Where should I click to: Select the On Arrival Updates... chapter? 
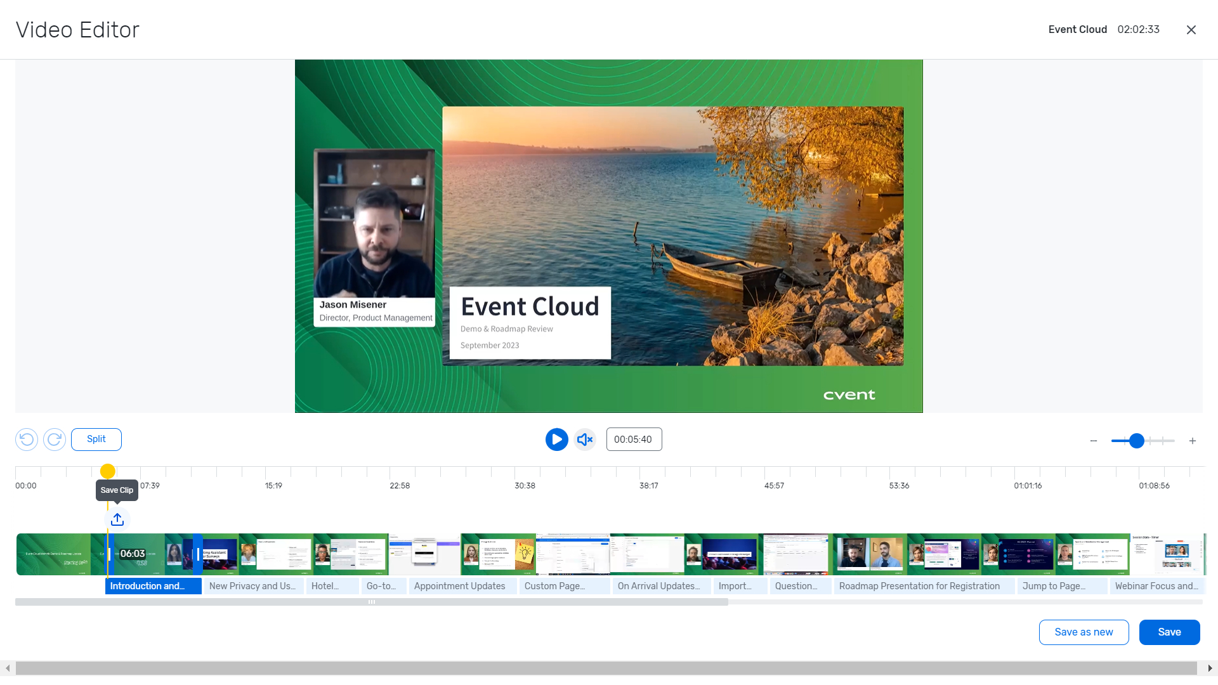(662, 586)
